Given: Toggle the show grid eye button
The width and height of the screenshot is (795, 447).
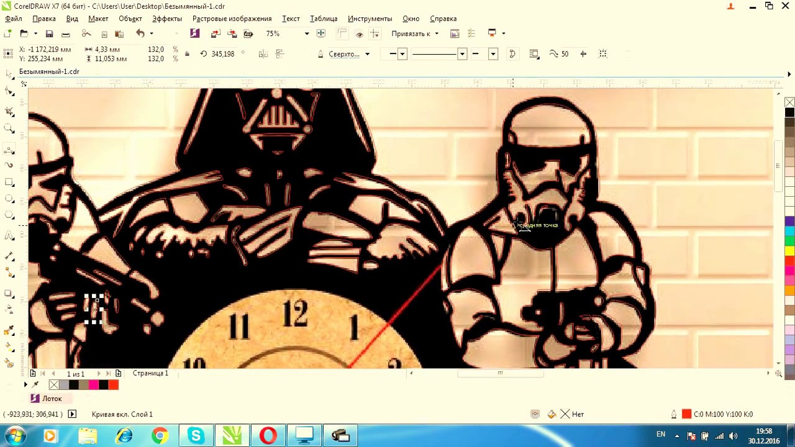Looking at the screenshot, I should click(359, 34).
